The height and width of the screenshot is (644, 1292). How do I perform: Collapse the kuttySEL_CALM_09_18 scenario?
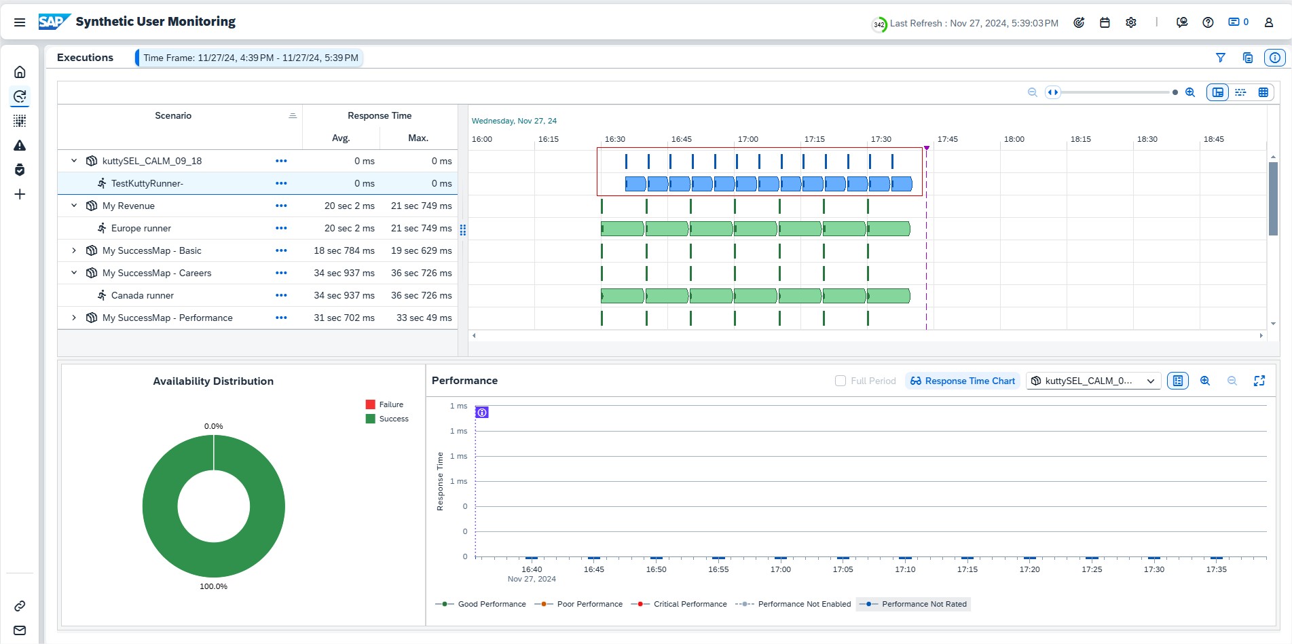[x=74, y=161]
